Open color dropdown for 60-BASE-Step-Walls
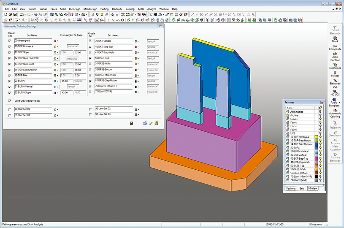This screenshot has height=228, width=344. point(138,76)
